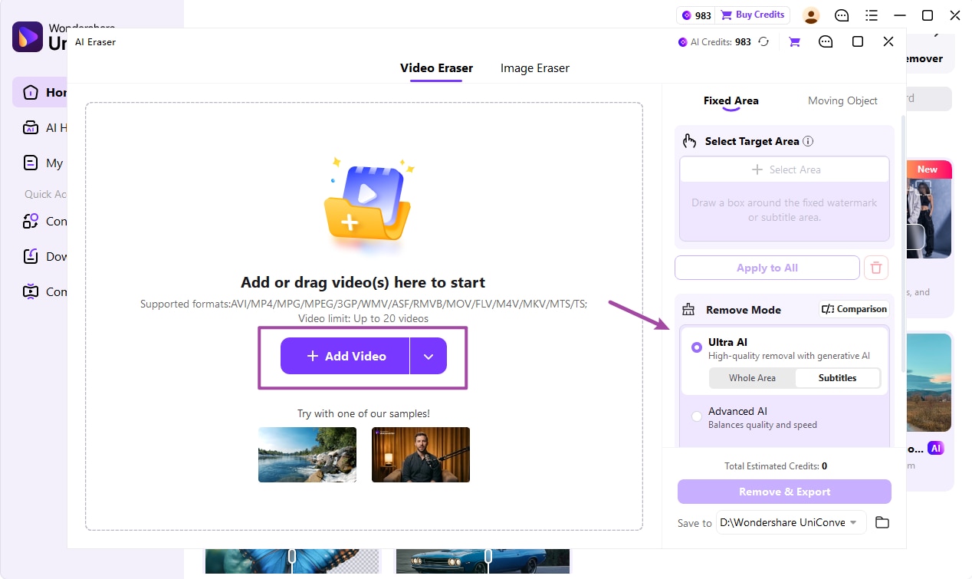Expand the Add Video dropdown arrow
This screenshot has height=579, width=972.
point(429,356)
